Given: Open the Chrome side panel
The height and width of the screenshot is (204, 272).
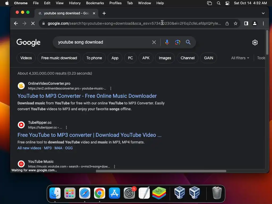Looking at the screenshot, I should coord(246,23).
